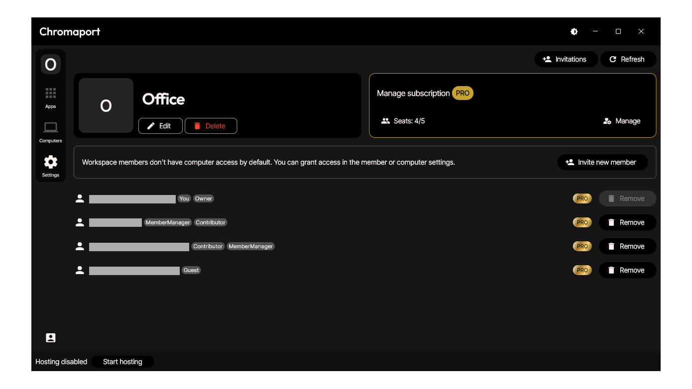Screen dimensions: 692x389
Task: Refresh the workspace member list
Action: click(x=627, y=59)
